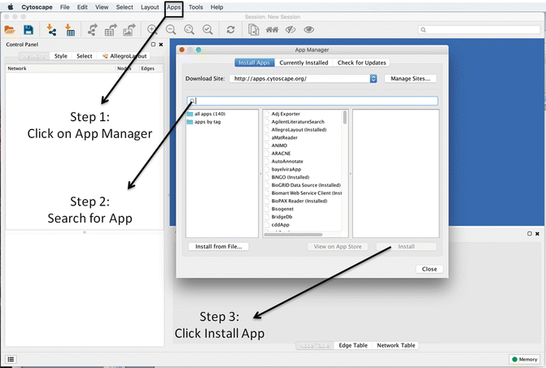Click the Manage Sites... button
The width and height of the screenshot is (546, 368).
pyautogui.click(x=410, y=79)
